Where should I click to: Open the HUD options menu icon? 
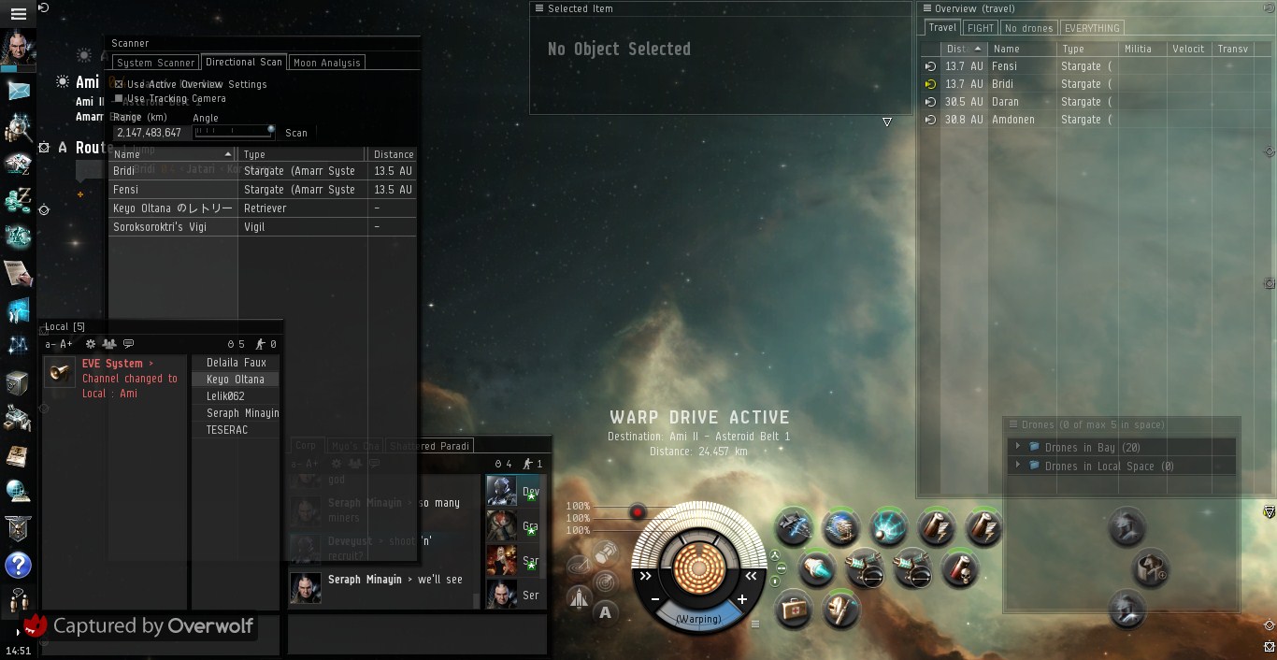click(x=755, y=624)
